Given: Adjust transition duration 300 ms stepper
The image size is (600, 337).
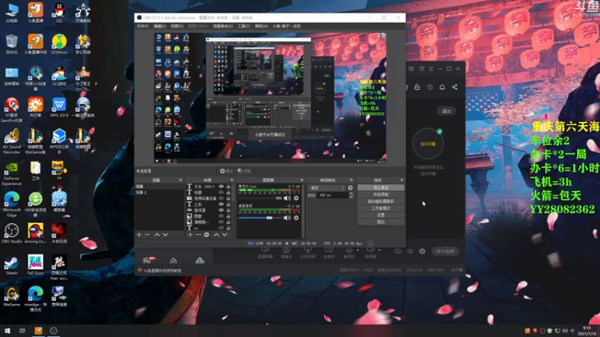Looking at the screenshot, I should [x=351, y=195].
